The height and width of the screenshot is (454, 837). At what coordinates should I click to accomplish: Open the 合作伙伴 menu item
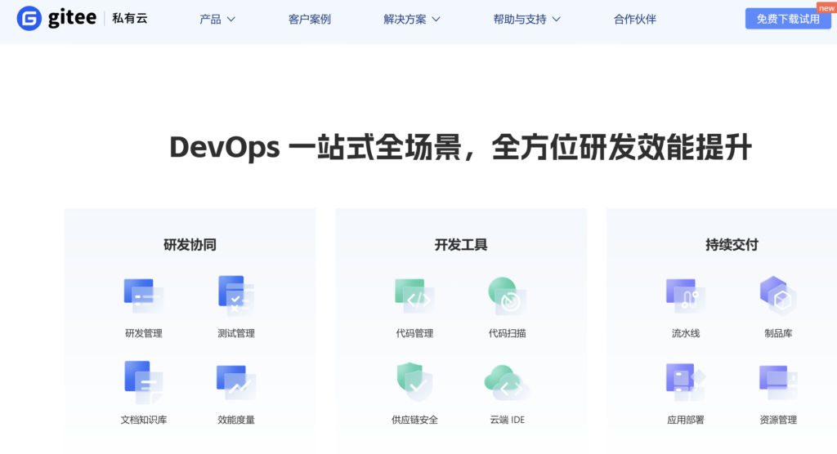click(634, 20)
